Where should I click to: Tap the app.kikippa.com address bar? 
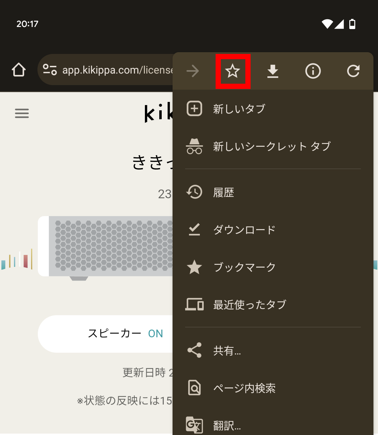click(115, 70)
